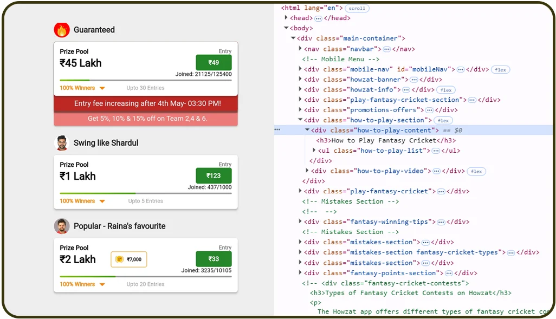This screenshot has height=319, width=556.
Task: Click ellipsis badge in the navbar element
Action: click(x=386, y=49)
